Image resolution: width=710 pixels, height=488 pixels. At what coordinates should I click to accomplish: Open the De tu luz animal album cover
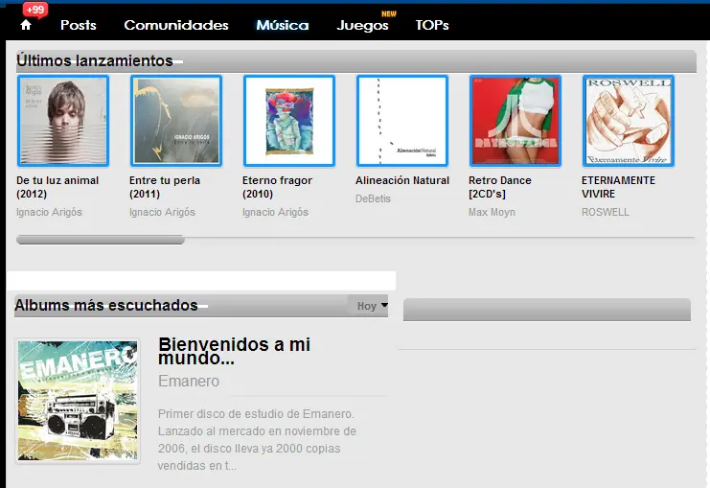pos(63,121)
